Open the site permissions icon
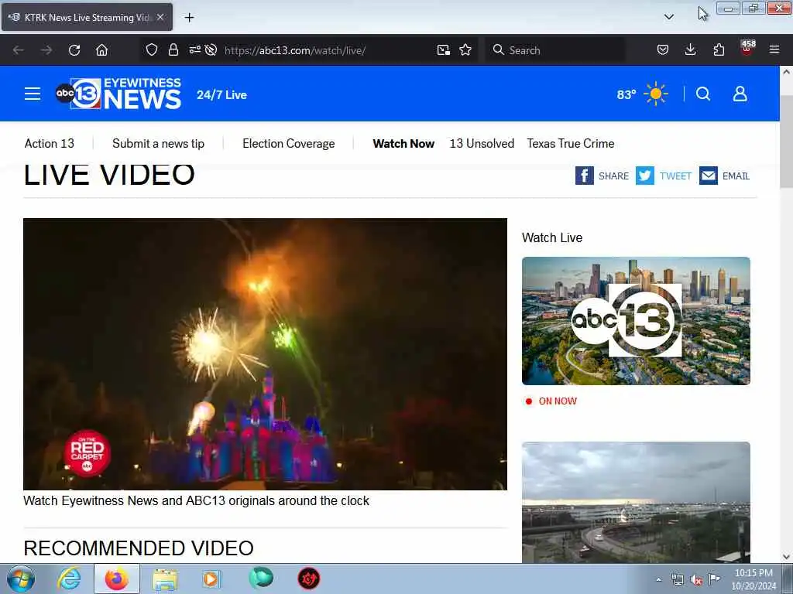 coord(194,50)
